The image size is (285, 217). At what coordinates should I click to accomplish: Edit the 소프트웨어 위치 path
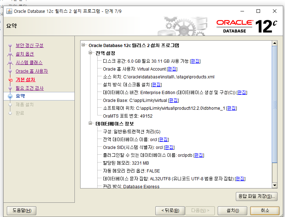232,108
